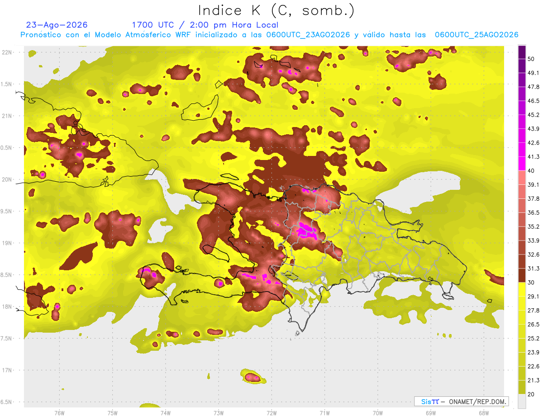
Task: Click the '37.8' colorbar label
Action: point(533,198)
